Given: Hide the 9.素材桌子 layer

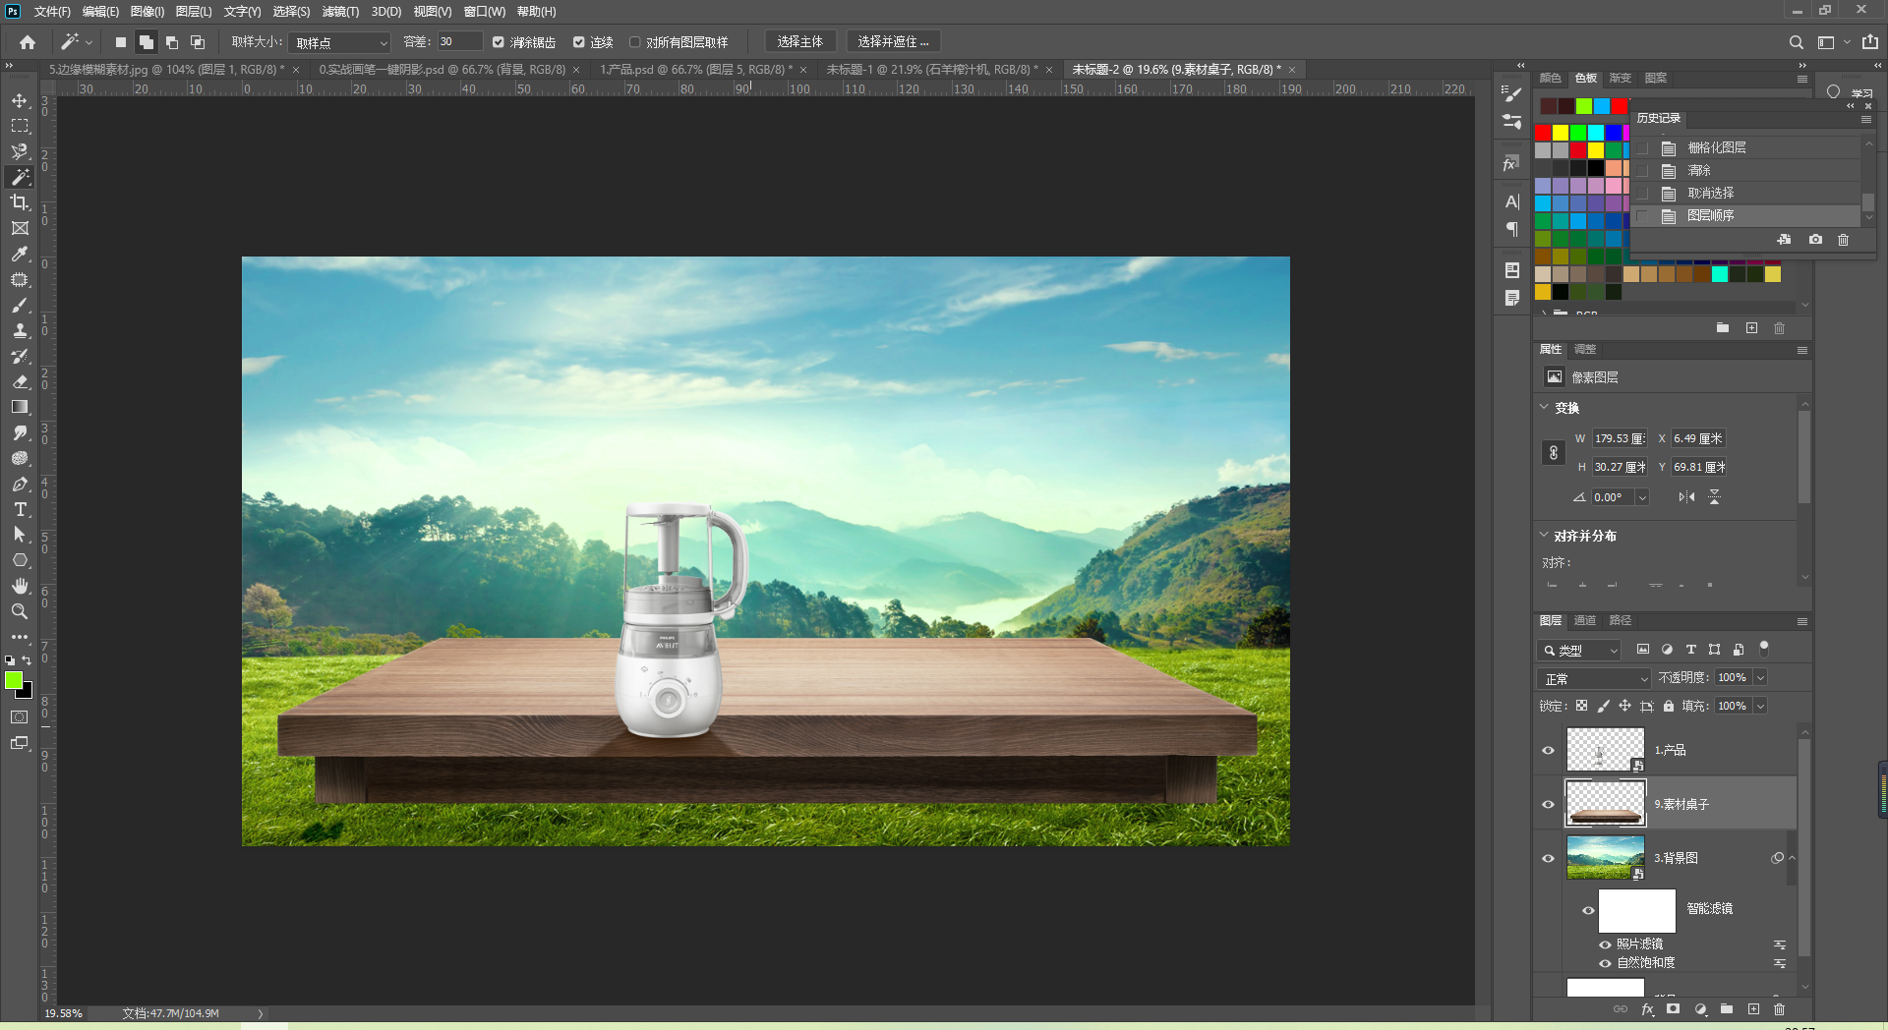Looking at the screenshot, I should [1549, 805].
